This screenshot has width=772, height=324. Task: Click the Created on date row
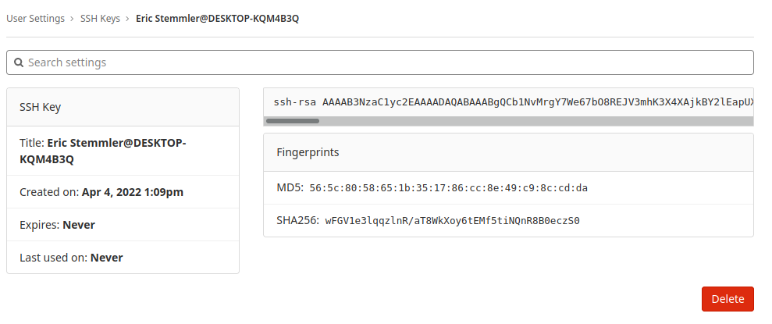click(123, 192)
